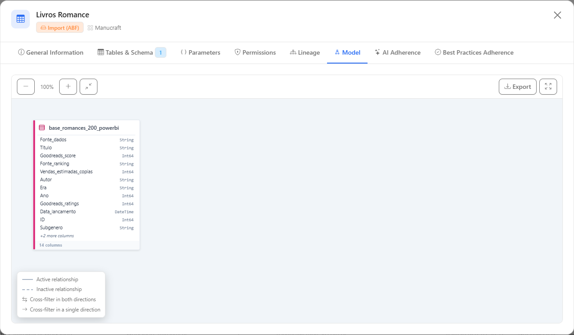This screenshot has height=335, width=574.
Task: Click the fit-to-view collapse arrows icon
Action: point(89,87)
